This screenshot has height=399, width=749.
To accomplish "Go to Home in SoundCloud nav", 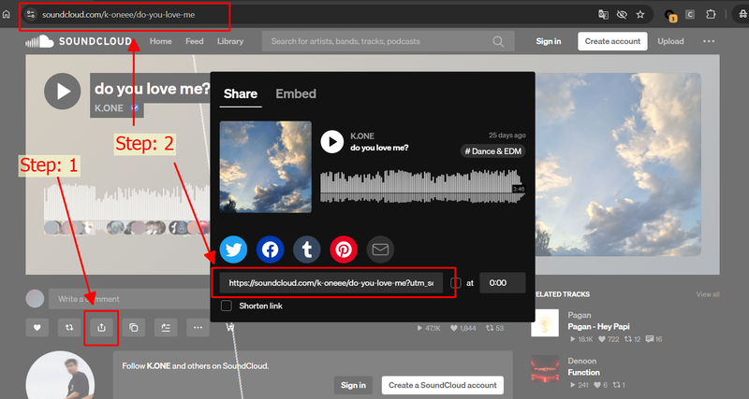I will (x=160, y=41).
